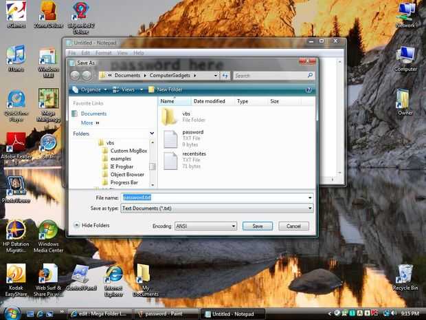Select the Recycle Bin desktop icon
426x320 pixels.
pos(405,277)
